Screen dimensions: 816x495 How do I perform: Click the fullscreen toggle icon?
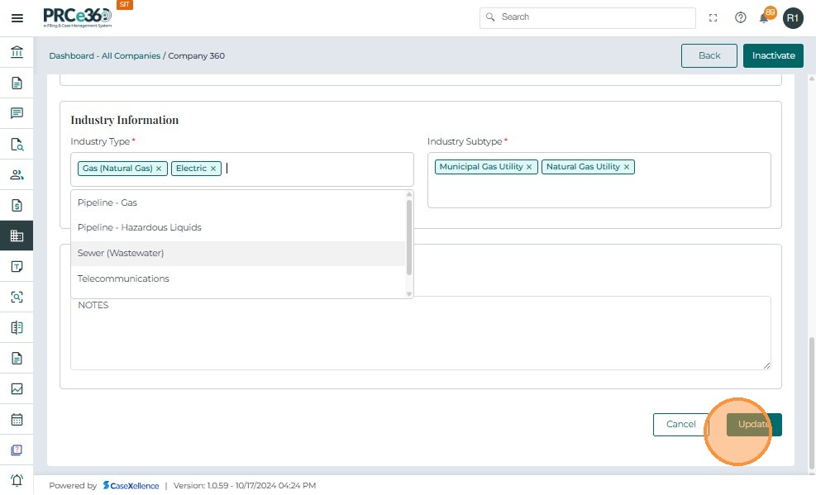coord(713,17)
